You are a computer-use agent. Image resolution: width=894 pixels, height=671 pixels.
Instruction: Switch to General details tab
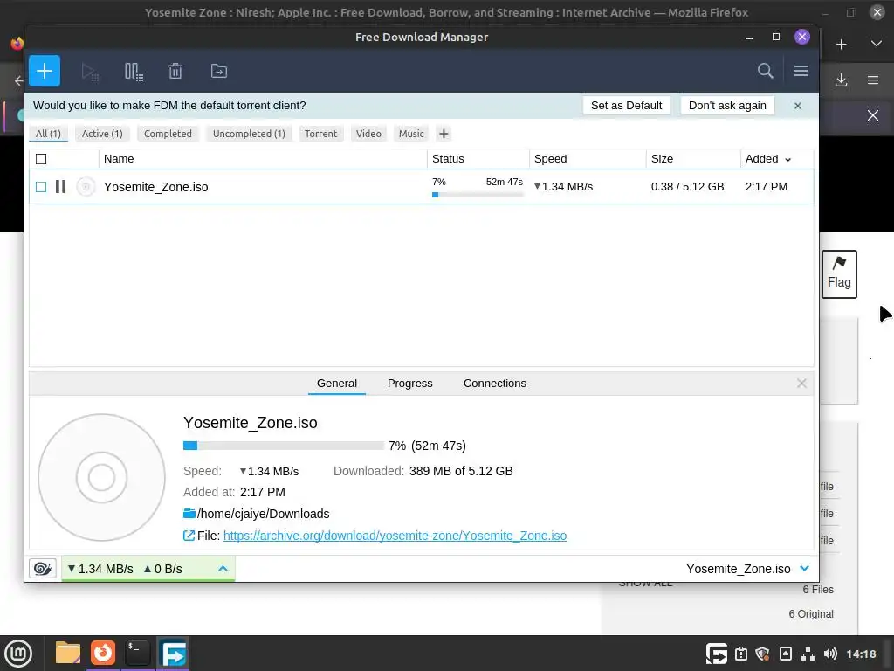point(337,384)
